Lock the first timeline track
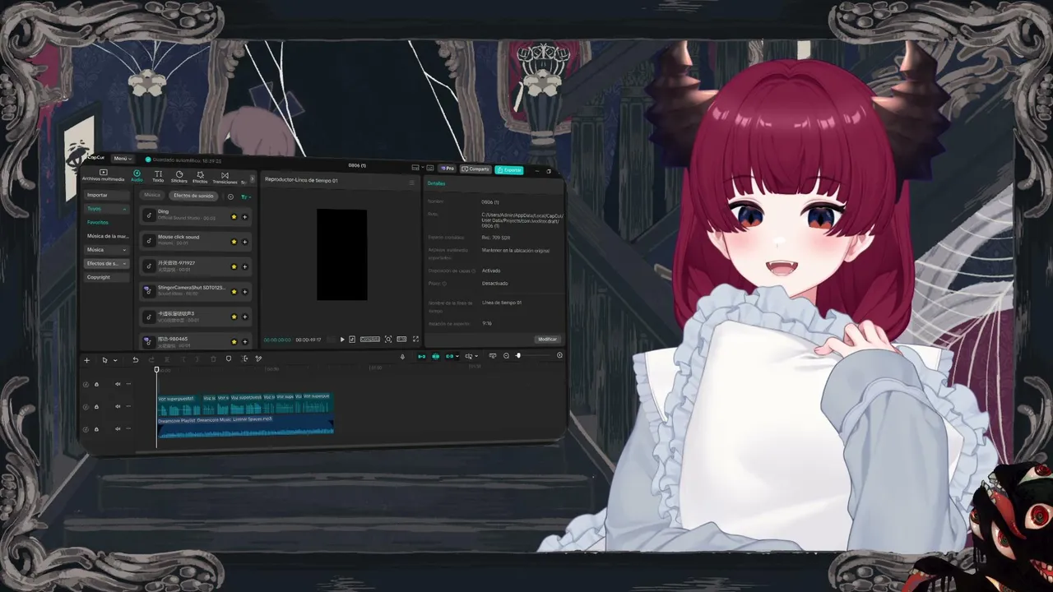The height and width of the screenshot is (592, 1053). tap(96, 384)
